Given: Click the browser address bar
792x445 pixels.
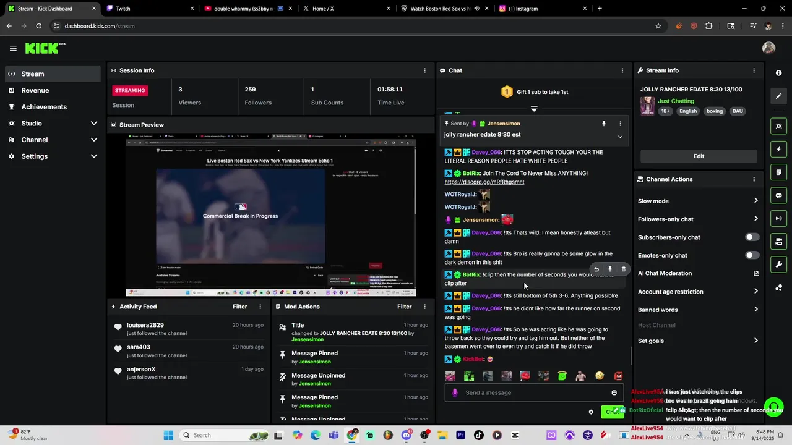Looking at the screenshot, I should click(x=353, y=26).
